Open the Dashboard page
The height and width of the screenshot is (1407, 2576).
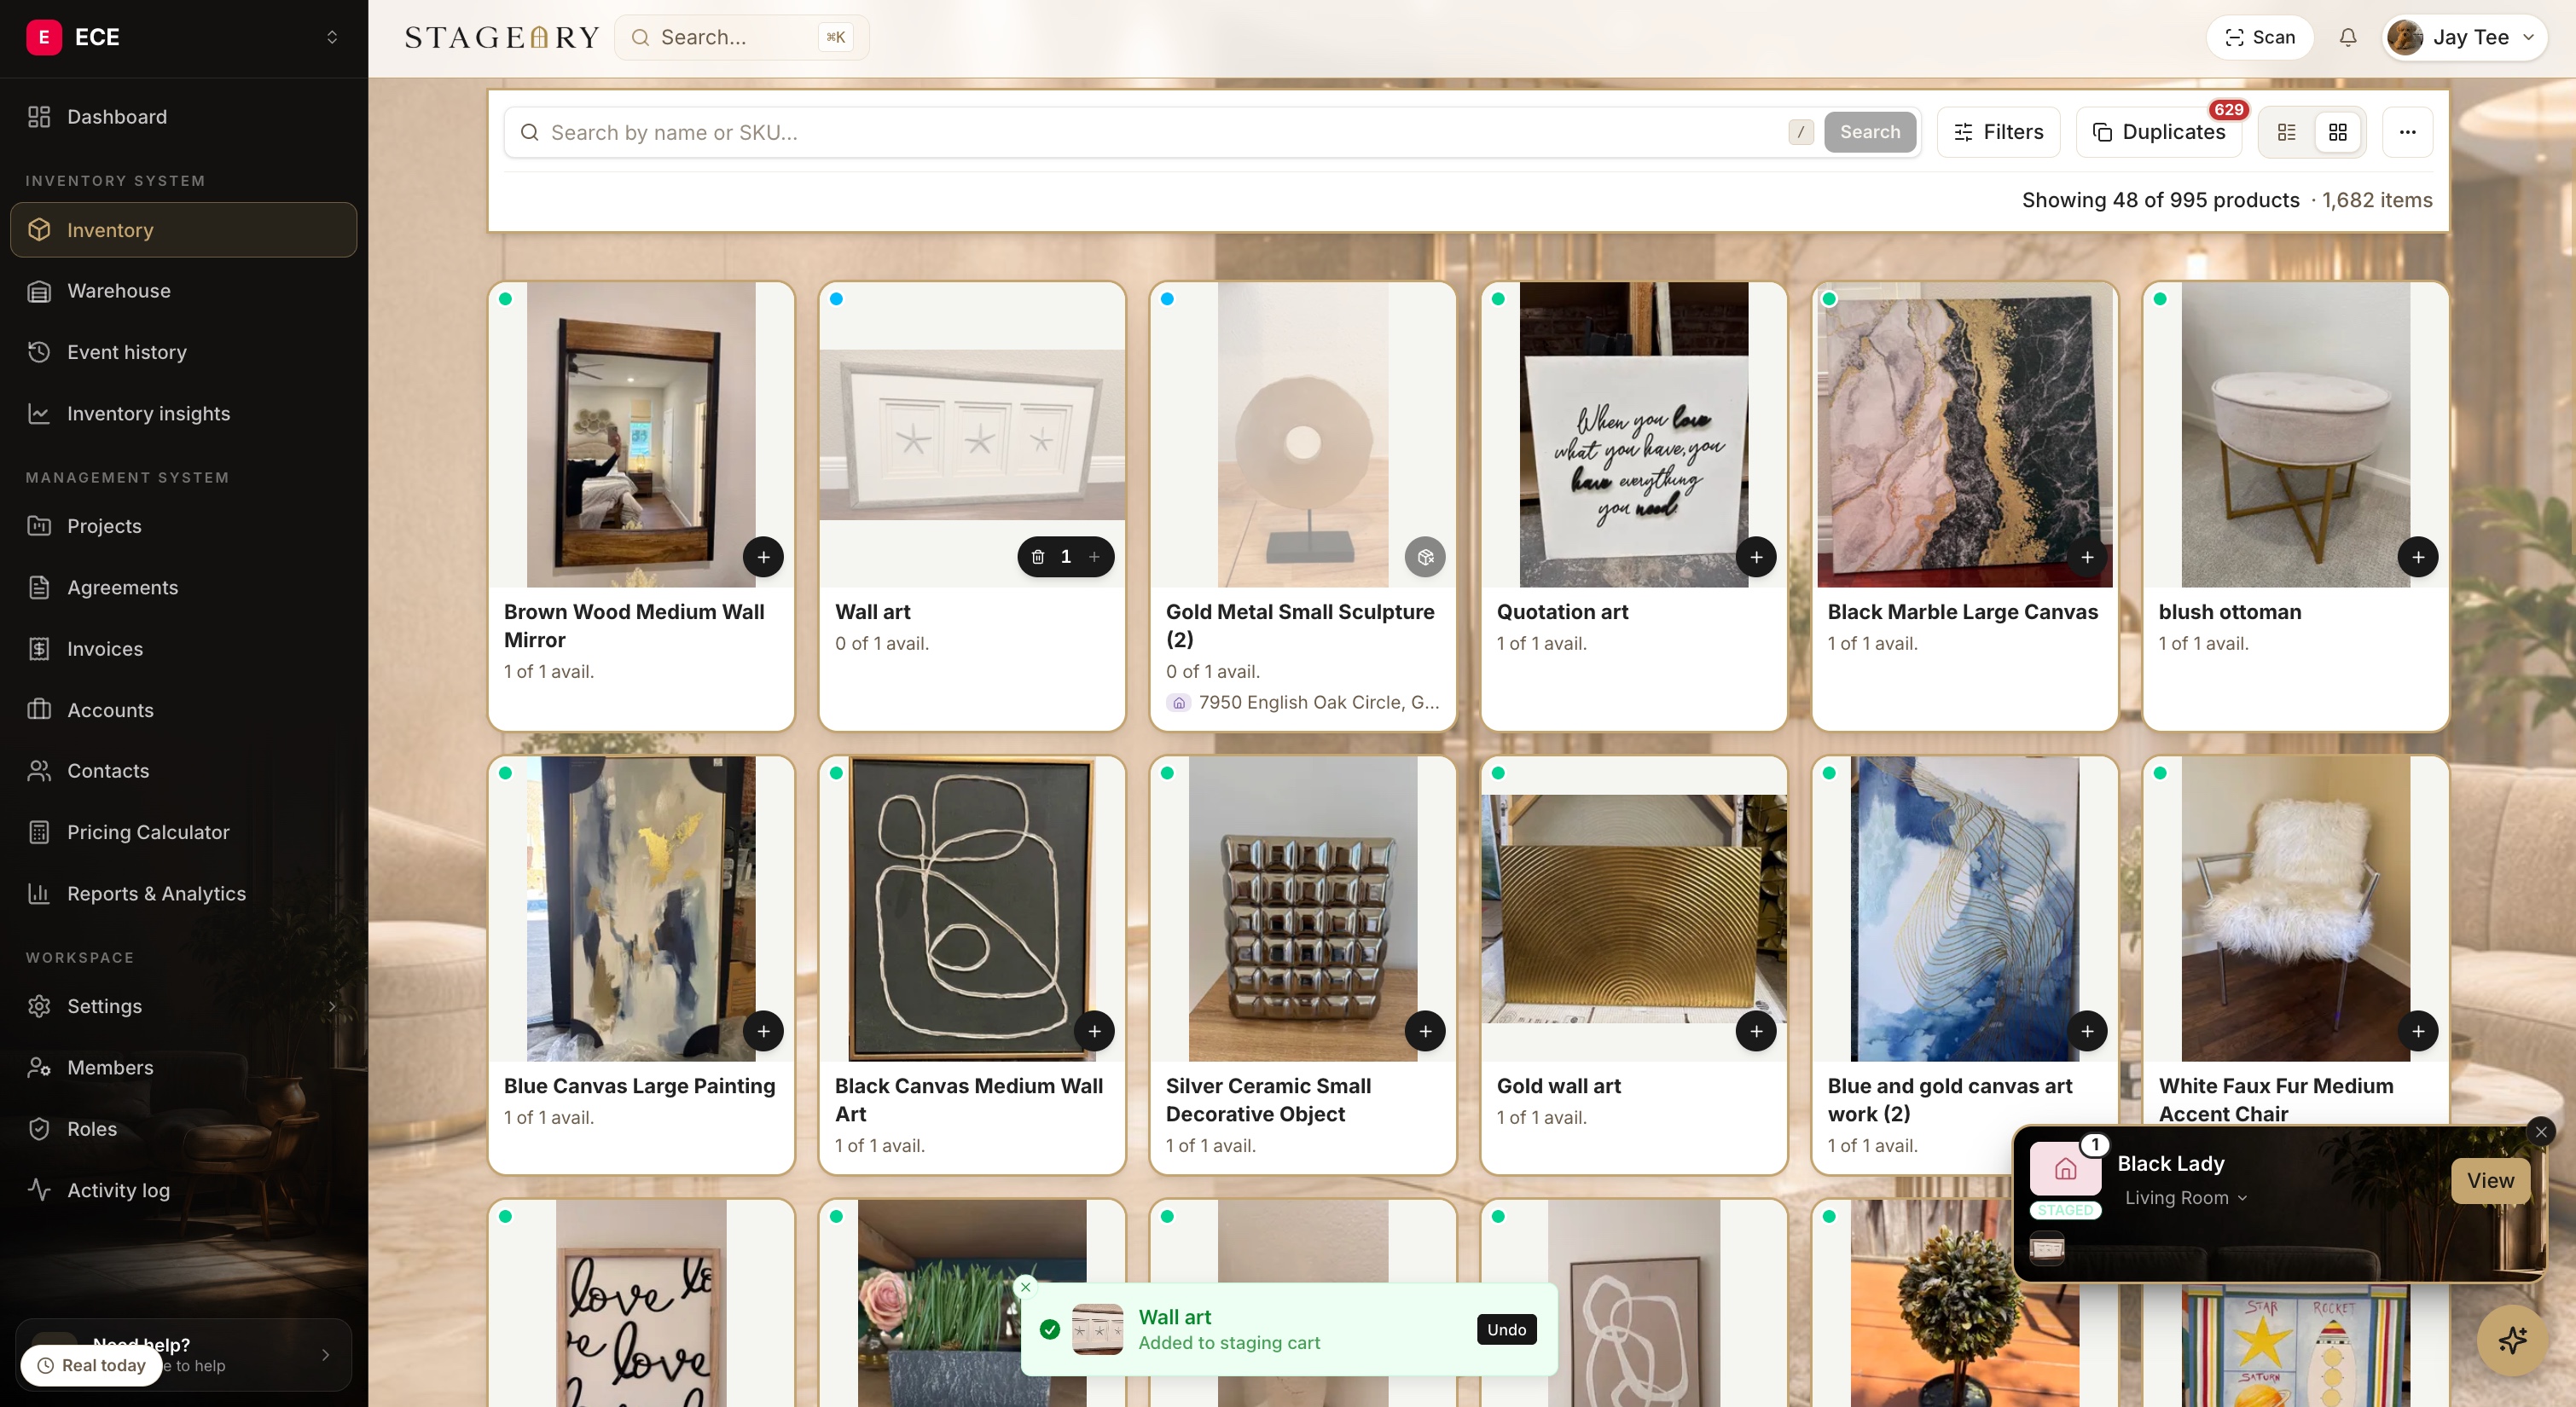(x=184, y=117)
